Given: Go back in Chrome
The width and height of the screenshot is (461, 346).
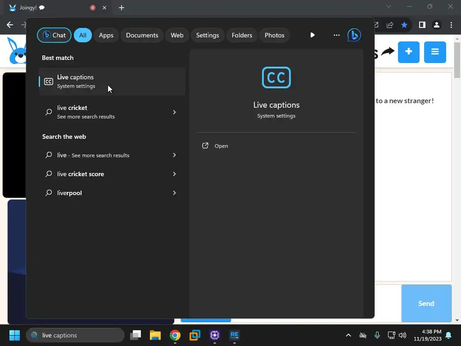Looking at the screenshot, I should click(x=10, y=25).
